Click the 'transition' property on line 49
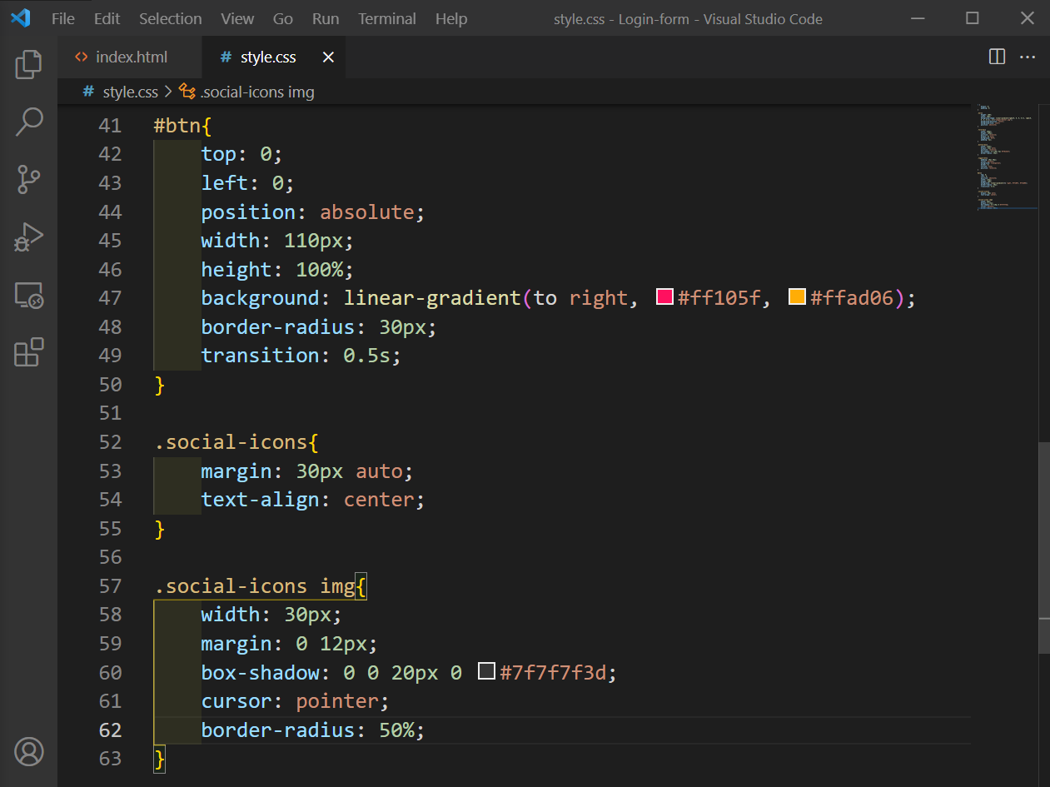 [x=261, y=355]
